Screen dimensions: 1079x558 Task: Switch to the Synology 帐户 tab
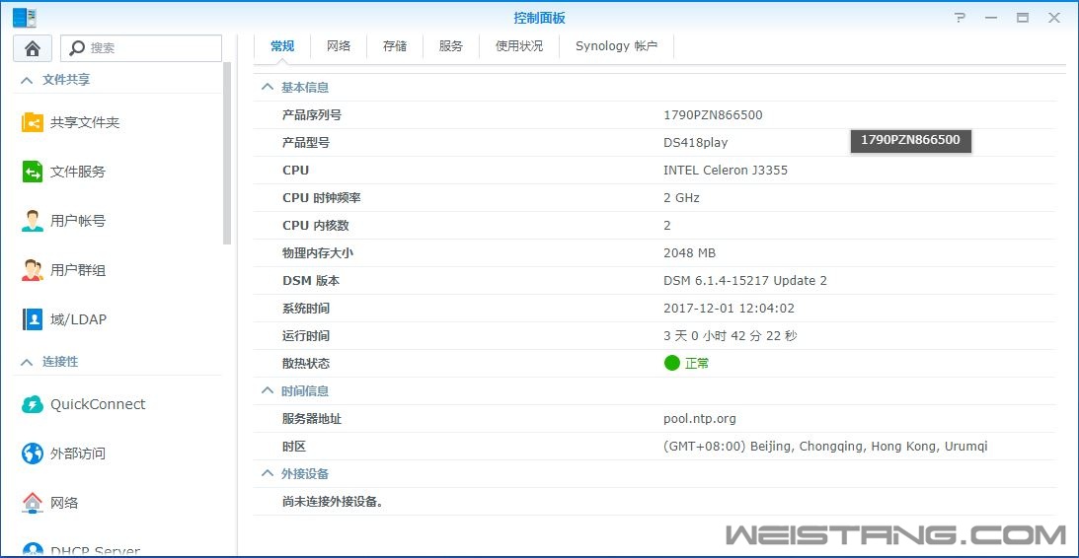point(617,46)
